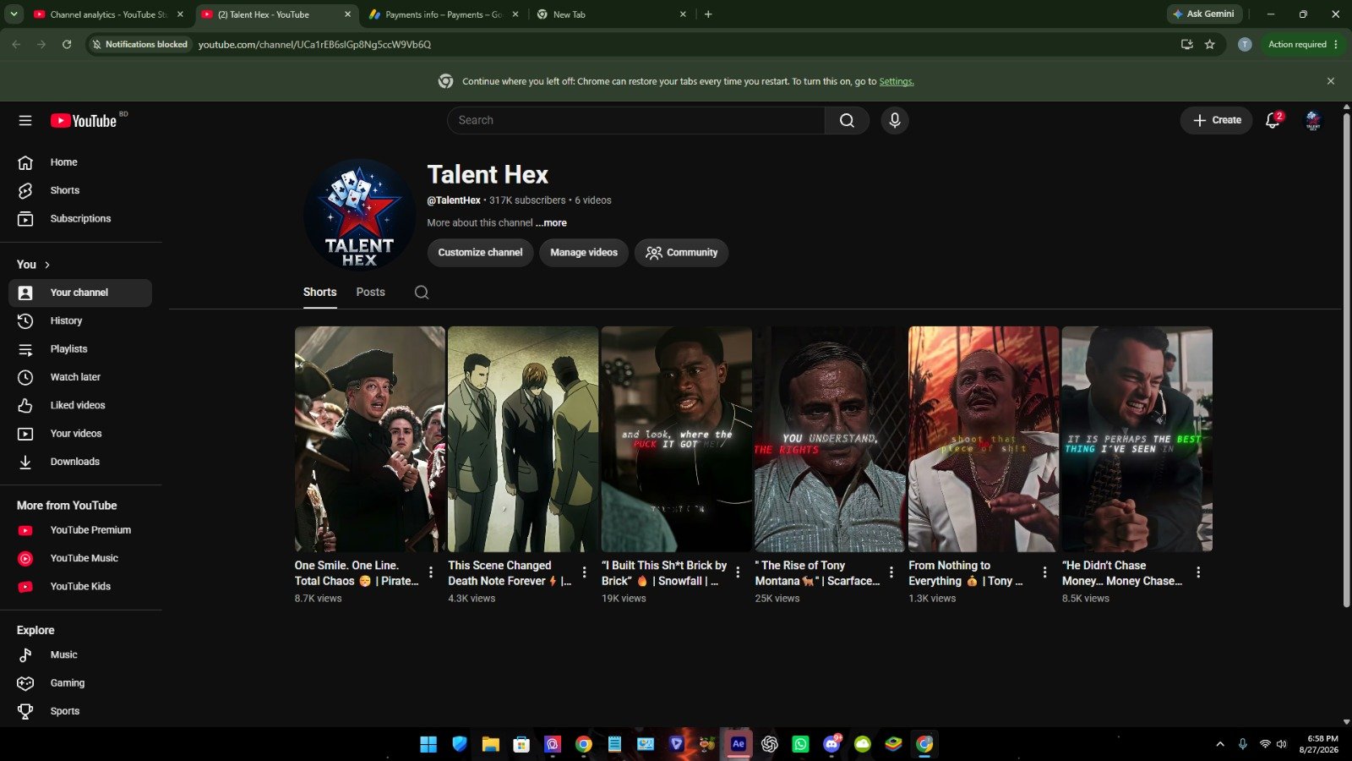The height and width of the screenshot is (761, 1352).
Task: Click Notifications blocked chip
Action: [x=140, y=44]
